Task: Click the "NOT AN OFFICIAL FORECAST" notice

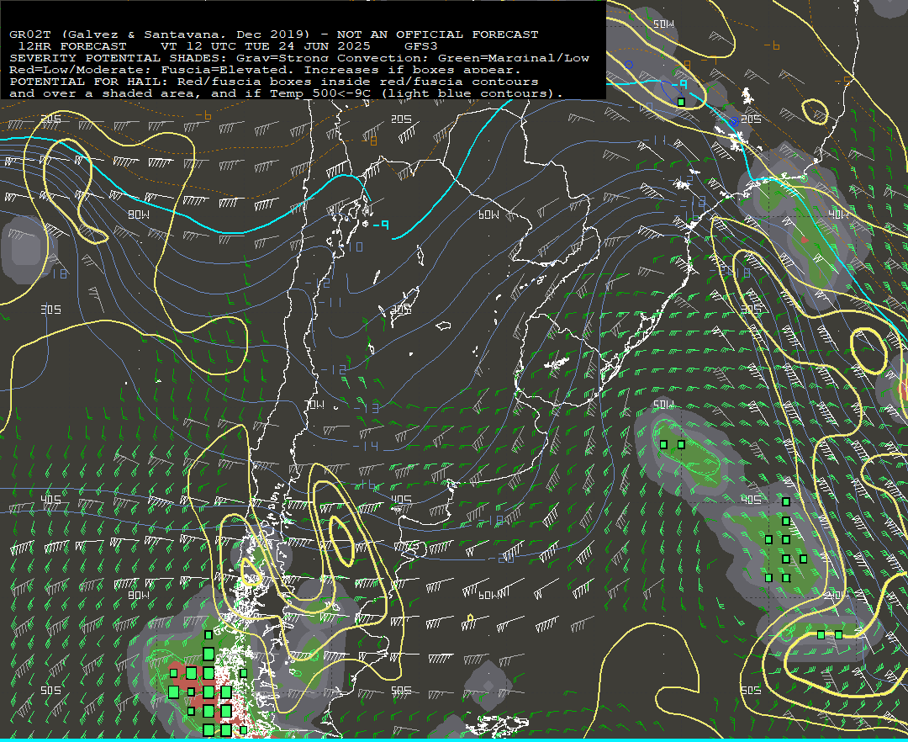Action: (x=437, y=34)
